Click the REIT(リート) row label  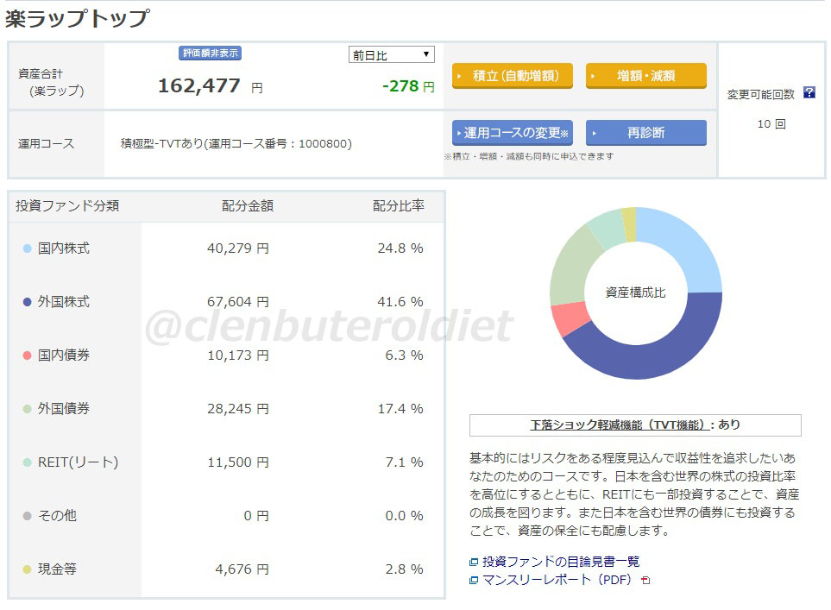click(78, 462)
